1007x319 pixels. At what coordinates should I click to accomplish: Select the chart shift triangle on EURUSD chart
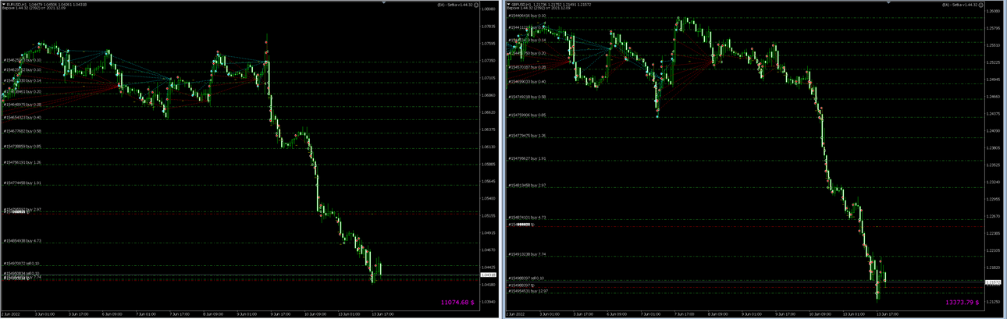pyautogui.click(x=383, y=2)
